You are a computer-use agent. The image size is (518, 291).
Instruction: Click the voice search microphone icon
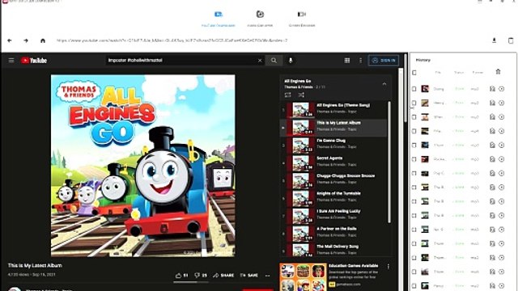click(291, 61)
